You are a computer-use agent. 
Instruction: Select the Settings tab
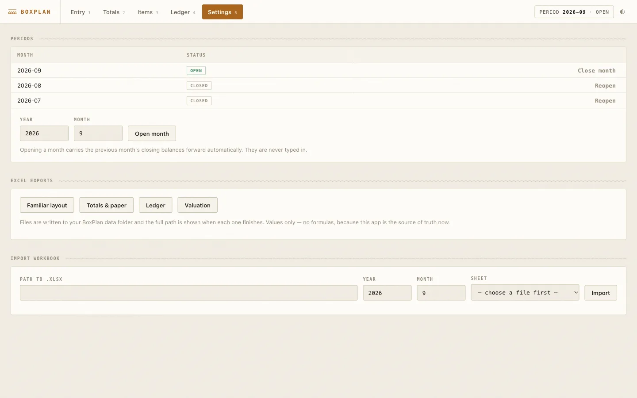coord(223,12)
